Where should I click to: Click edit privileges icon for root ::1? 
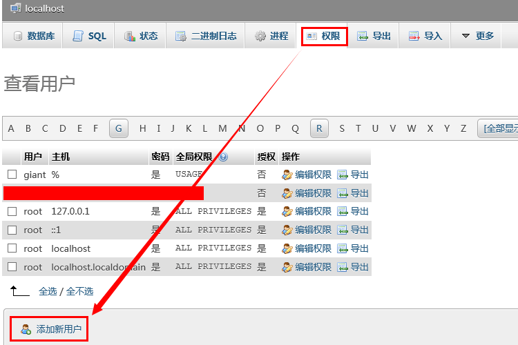tap(287, 230)
